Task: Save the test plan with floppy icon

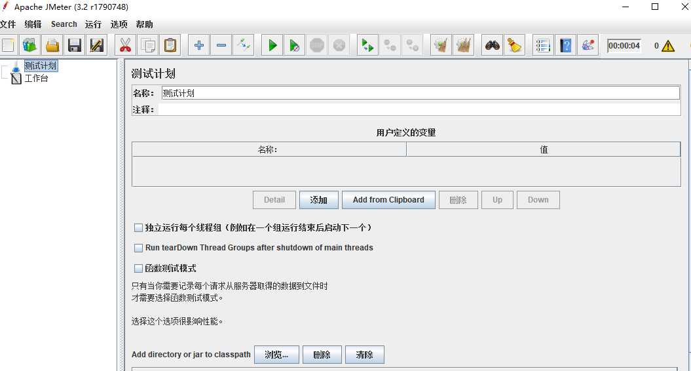Action: (75, 45)
